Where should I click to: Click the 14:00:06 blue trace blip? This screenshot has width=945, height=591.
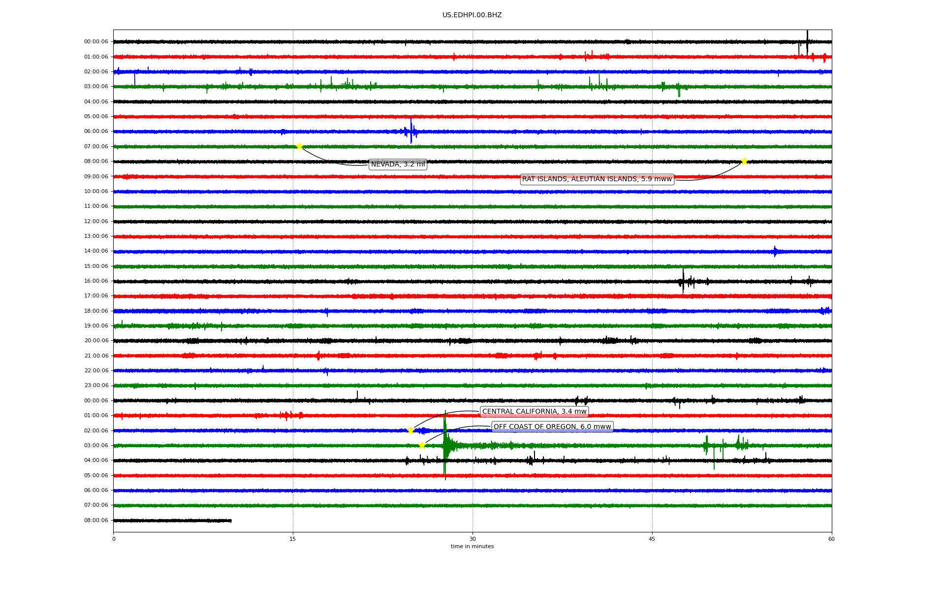(x=775, y=251)
